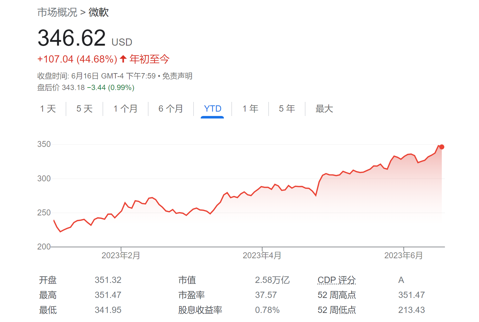
Task: Click the 200 y-axis label
Action: pyautogui.click(x=44, y=247)
